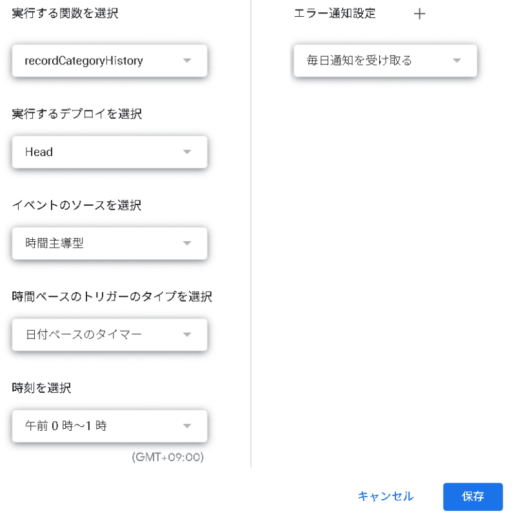Viewport: 516px width, 514px height.
Task: Click the GMT+09:00 timezone text
Action: [168, 457]
